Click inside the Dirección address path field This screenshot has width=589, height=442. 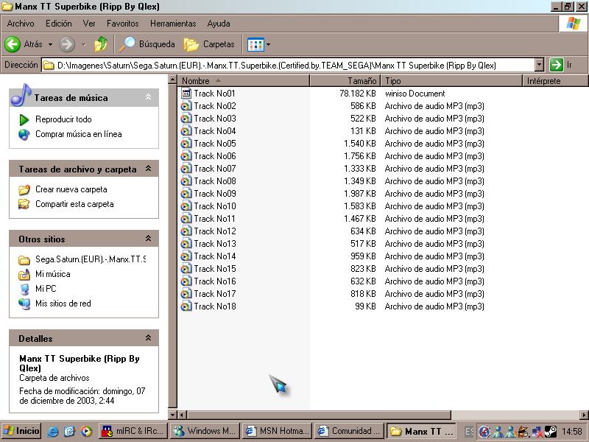click(288, 65)
